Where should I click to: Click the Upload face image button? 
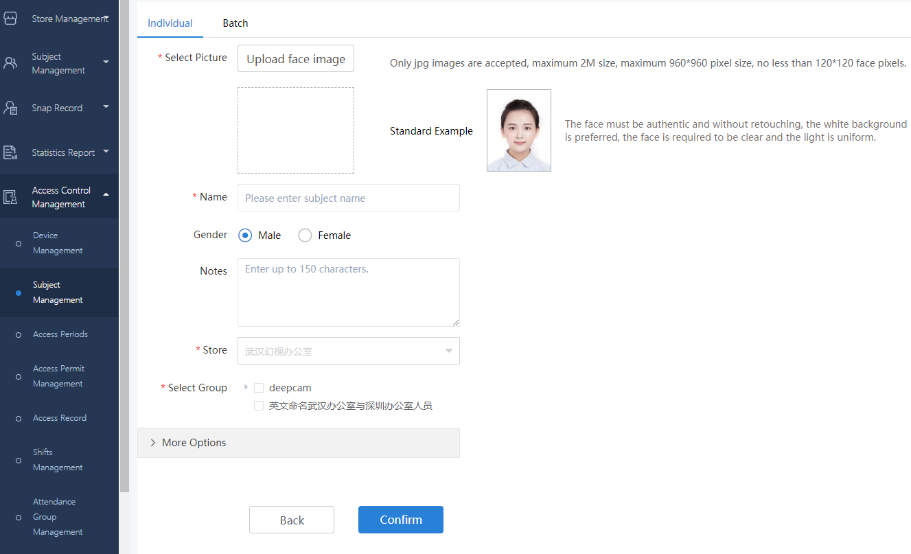pos(296,58)
